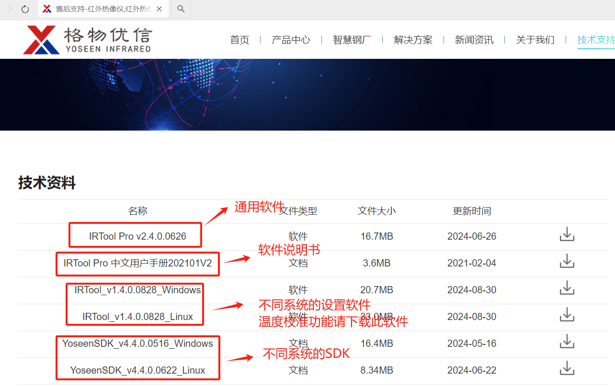615x387 pixels.
Task: Open the YoseenSDK_v4.4.0.0622_Linux file link
Action: pos(137,370)
